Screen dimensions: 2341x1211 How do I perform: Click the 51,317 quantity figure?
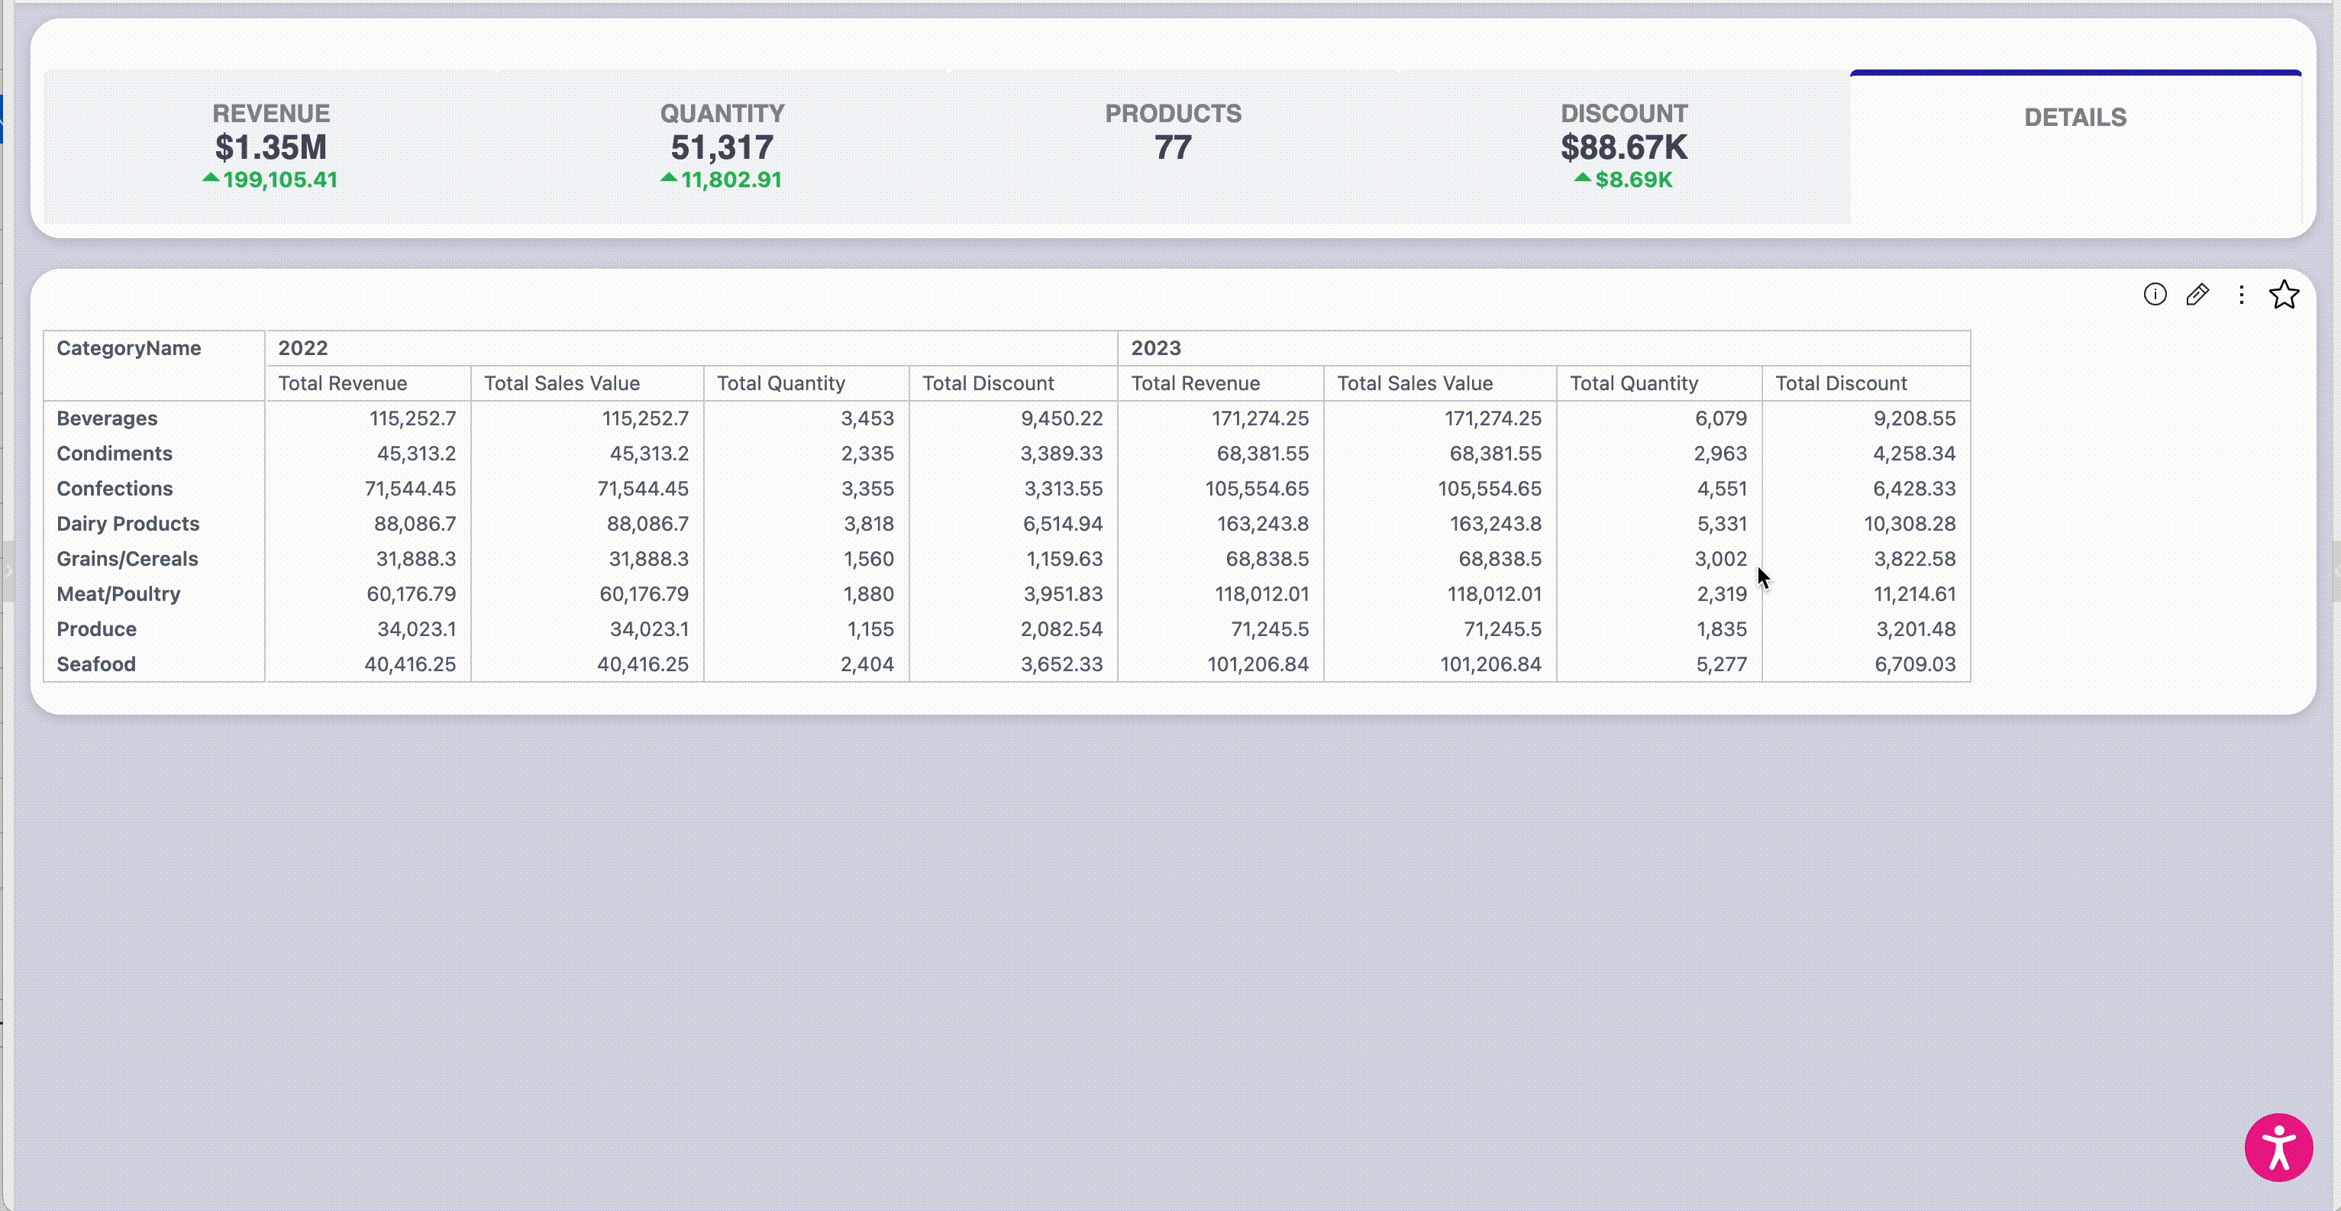coord(722,147)
